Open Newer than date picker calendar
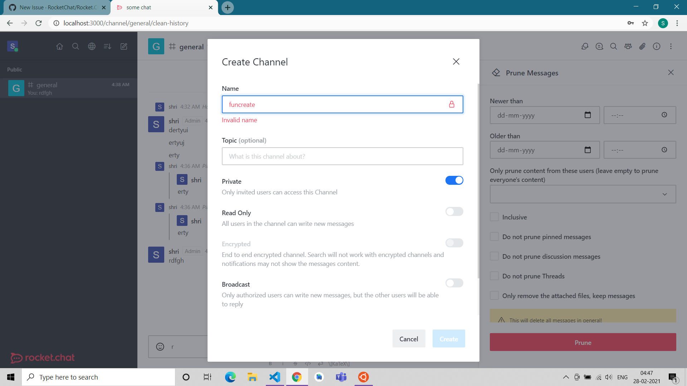The height and width of the screenshot is (386, 687). 588,115
